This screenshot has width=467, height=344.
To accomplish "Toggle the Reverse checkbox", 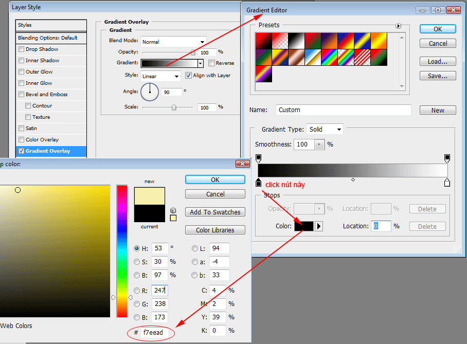I will click(x=211, y=63).
